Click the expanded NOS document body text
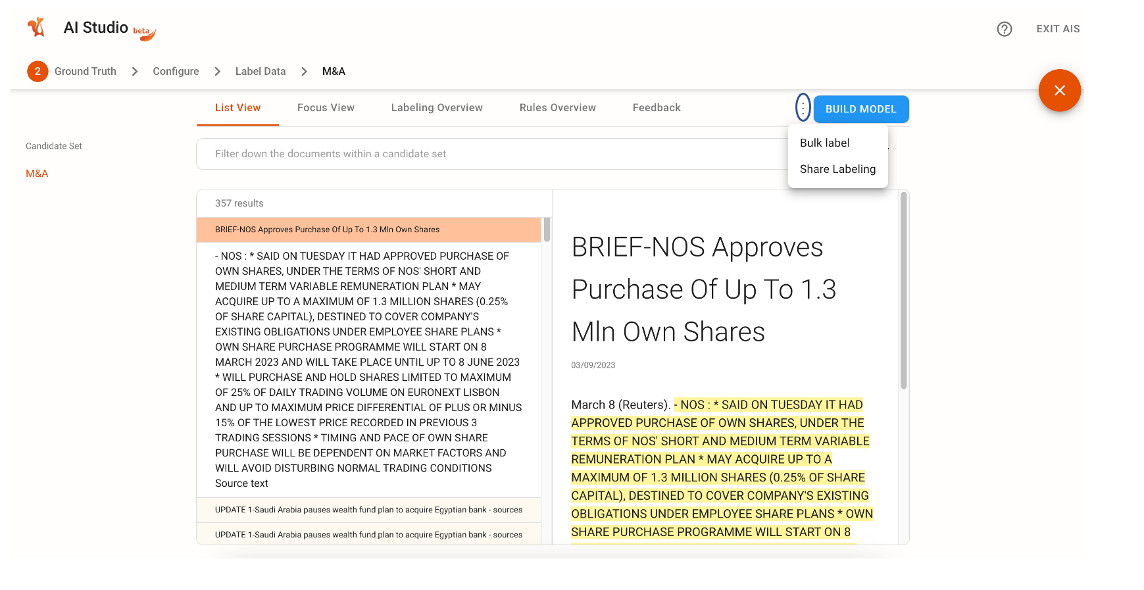 coord(368,370)
